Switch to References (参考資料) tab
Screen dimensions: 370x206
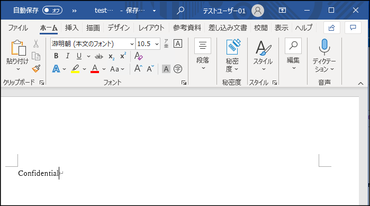(187, 28)
